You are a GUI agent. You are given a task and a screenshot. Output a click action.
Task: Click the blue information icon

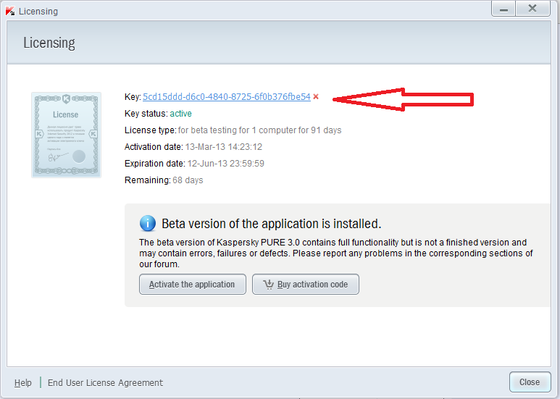click(x=148, y=224)
